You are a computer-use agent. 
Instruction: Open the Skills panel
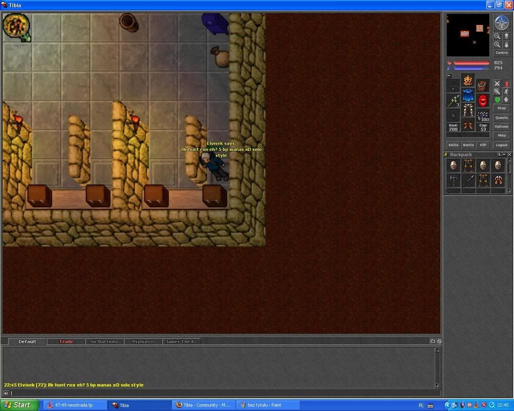pos(453,145)
